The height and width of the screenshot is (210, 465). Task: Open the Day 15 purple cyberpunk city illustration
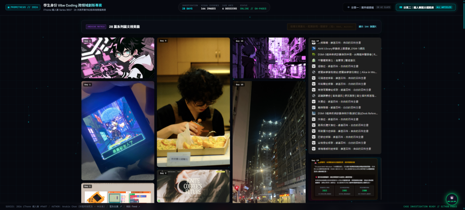tap(269, 58)
